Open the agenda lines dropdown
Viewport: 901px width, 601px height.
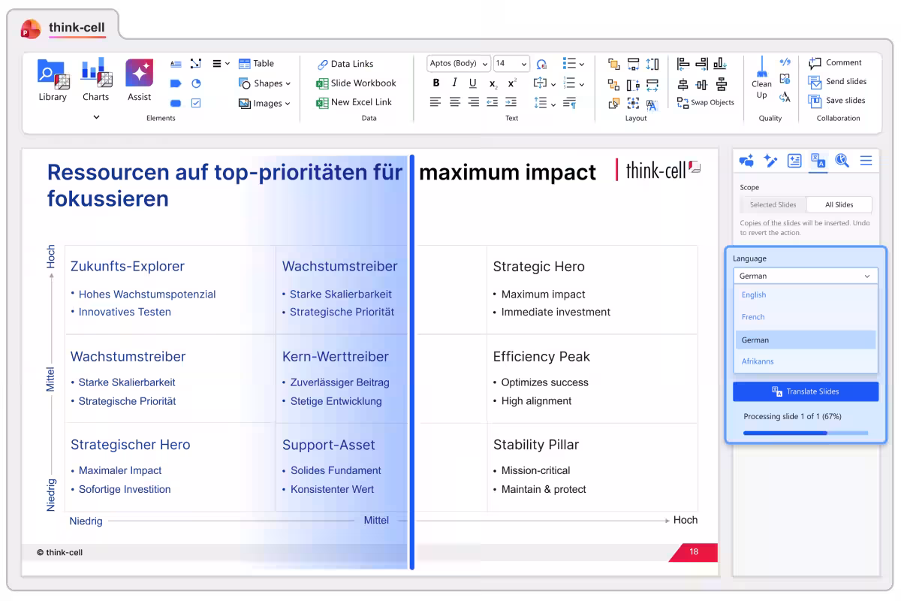tap(221, 64)
